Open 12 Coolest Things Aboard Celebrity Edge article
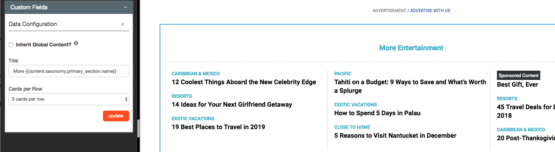This screenshot has width=555, height=152. coord(244,82)
